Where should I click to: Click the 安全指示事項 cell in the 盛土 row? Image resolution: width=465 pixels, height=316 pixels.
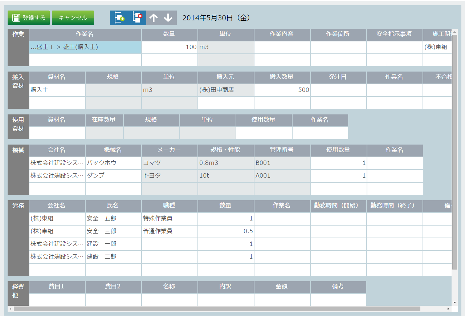click(395, 47)
